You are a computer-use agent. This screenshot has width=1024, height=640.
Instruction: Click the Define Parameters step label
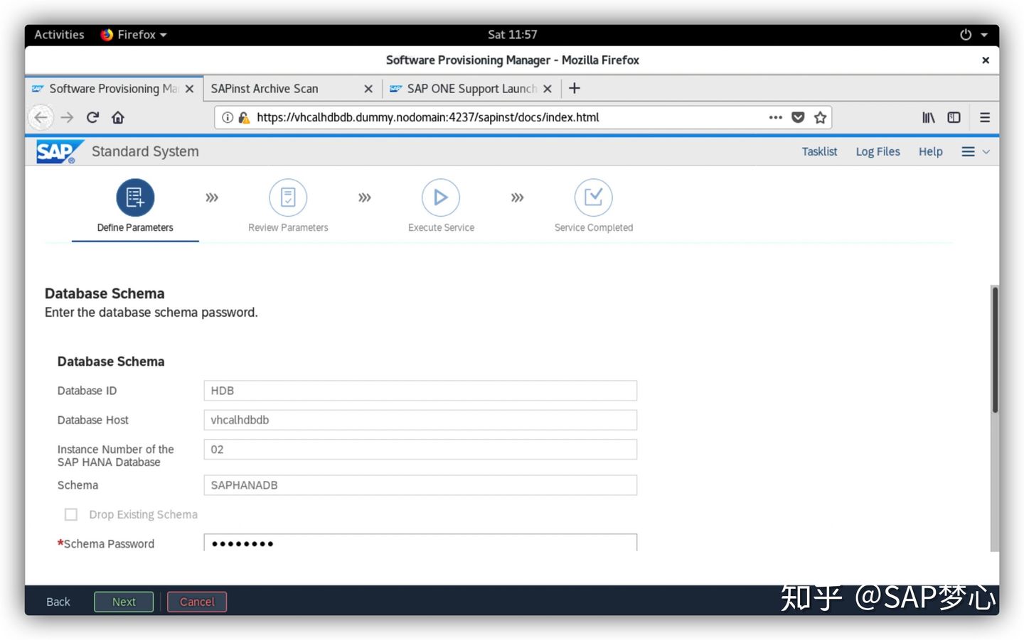click(135, 227)
